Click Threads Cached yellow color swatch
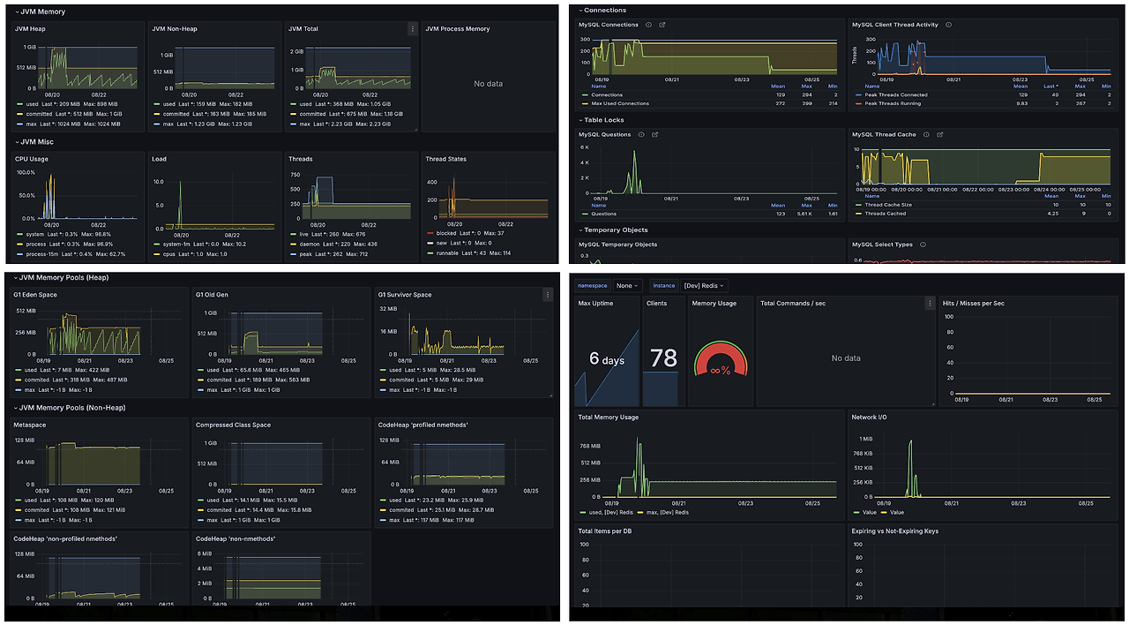This screenshot has width=1129, height=625. pyautogui.click(x=857, y=213)
